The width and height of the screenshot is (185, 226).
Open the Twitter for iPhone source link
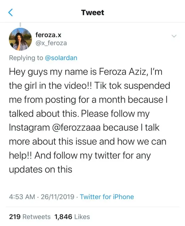coord(107,197)
